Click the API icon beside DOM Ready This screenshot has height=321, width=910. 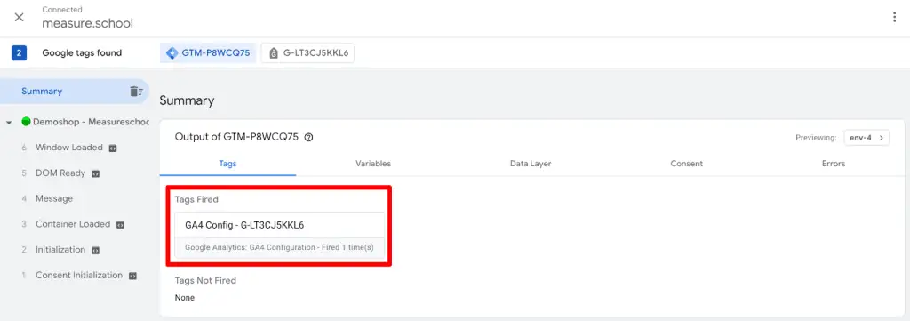tap(95, 173)
